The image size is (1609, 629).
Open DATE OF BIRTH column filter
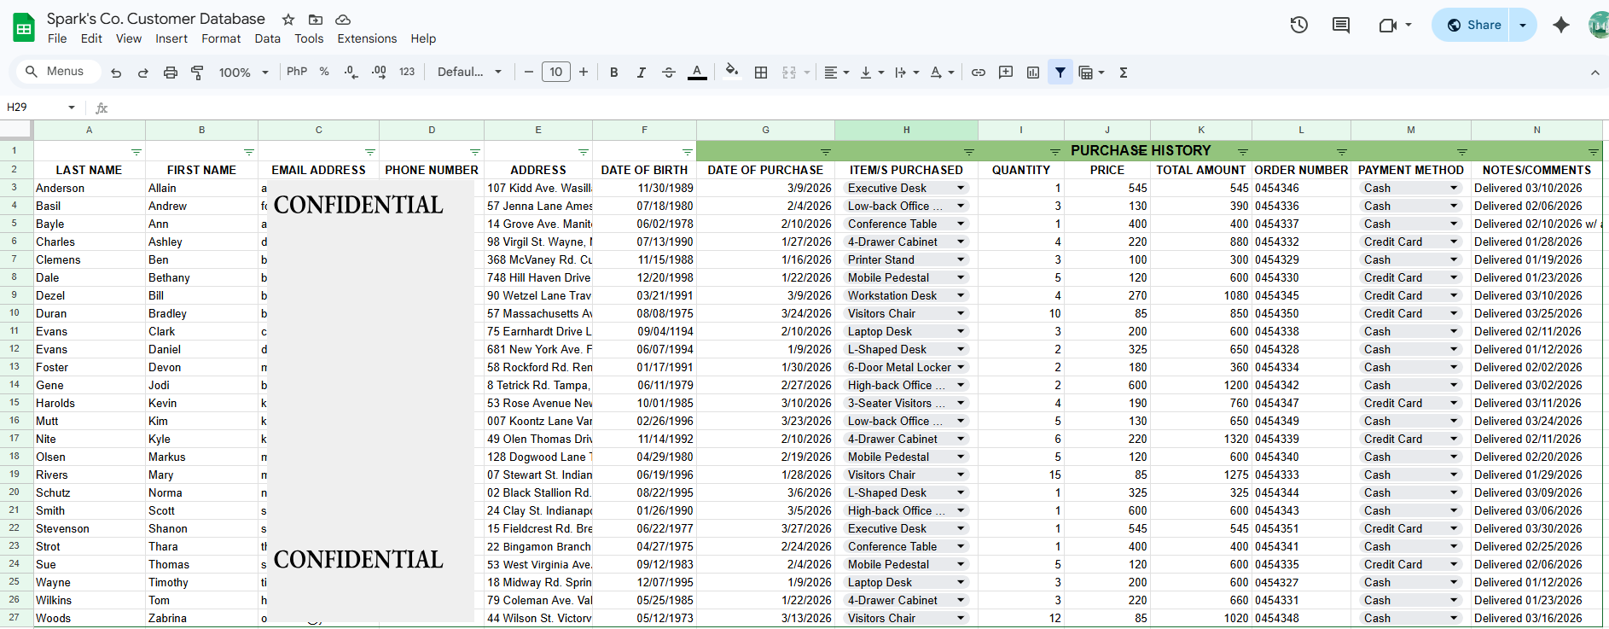click(688, 152)
